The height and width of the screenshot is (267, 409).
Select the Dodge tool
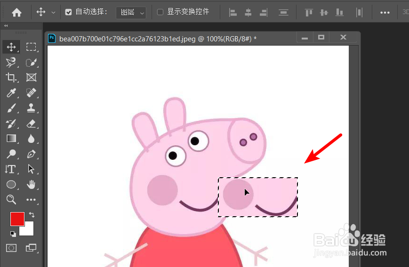pyautogui.click(x=11, y=154)
